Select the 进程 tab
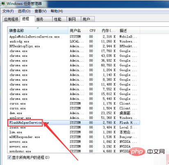The width and height of the screenshot is (169, 165). coord(27,19)
